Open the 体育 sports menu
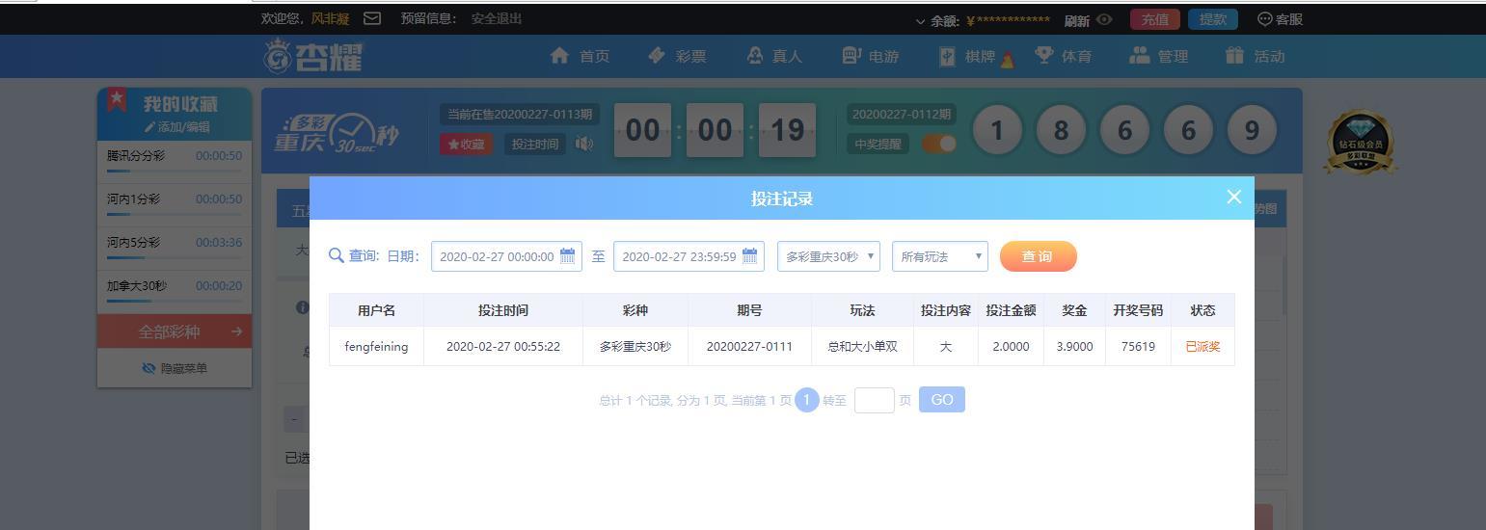1486x530 pixels. [x=1063, y=56]
